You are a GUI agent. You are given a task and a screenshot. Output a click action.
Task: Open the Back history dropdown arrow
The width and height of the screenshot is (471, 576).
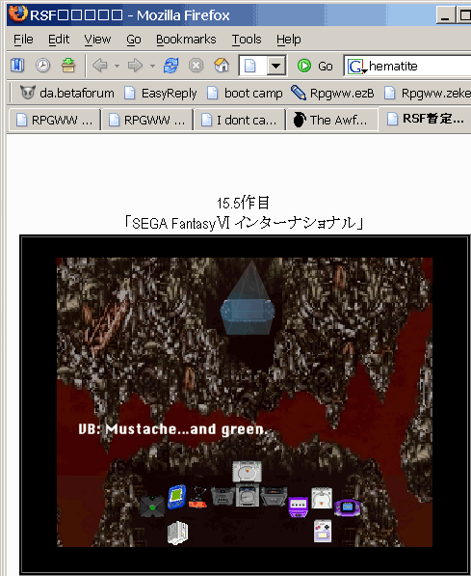(117, 67)
